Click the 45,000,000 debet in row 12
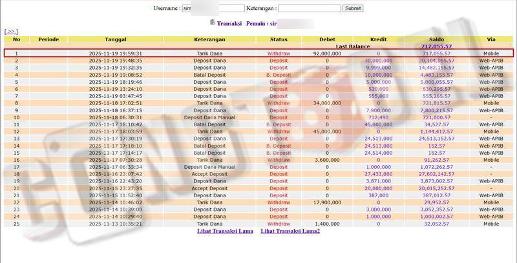 coord(327,131)
